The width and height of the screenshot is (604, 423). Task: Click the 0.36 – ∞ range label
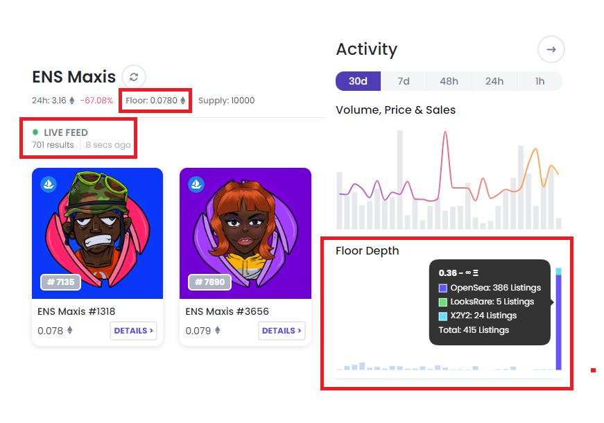pos(458,273)
